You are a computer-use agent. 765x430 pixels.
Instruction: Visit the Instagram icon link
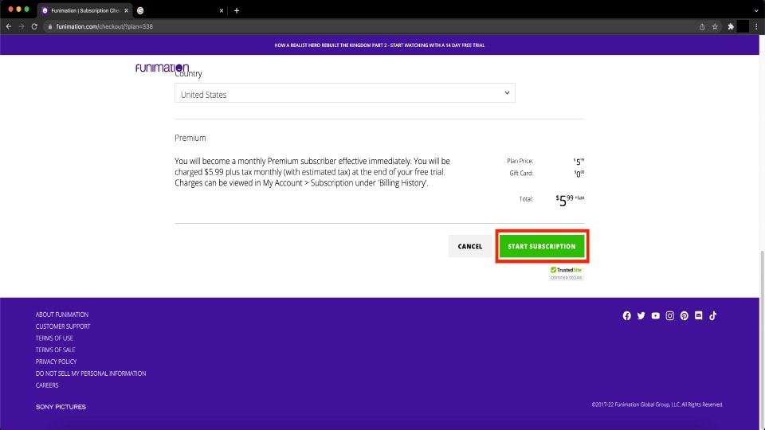click(x=670, y=316)
